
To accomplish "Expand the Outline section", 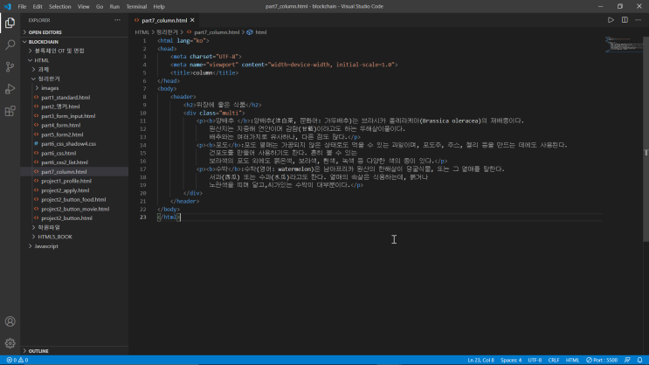I will [x=74, y=351].
